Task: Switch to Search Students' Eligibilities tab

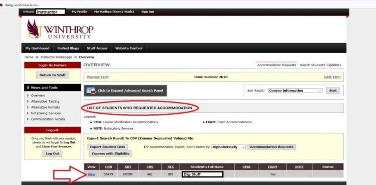Action: [320, 65]
